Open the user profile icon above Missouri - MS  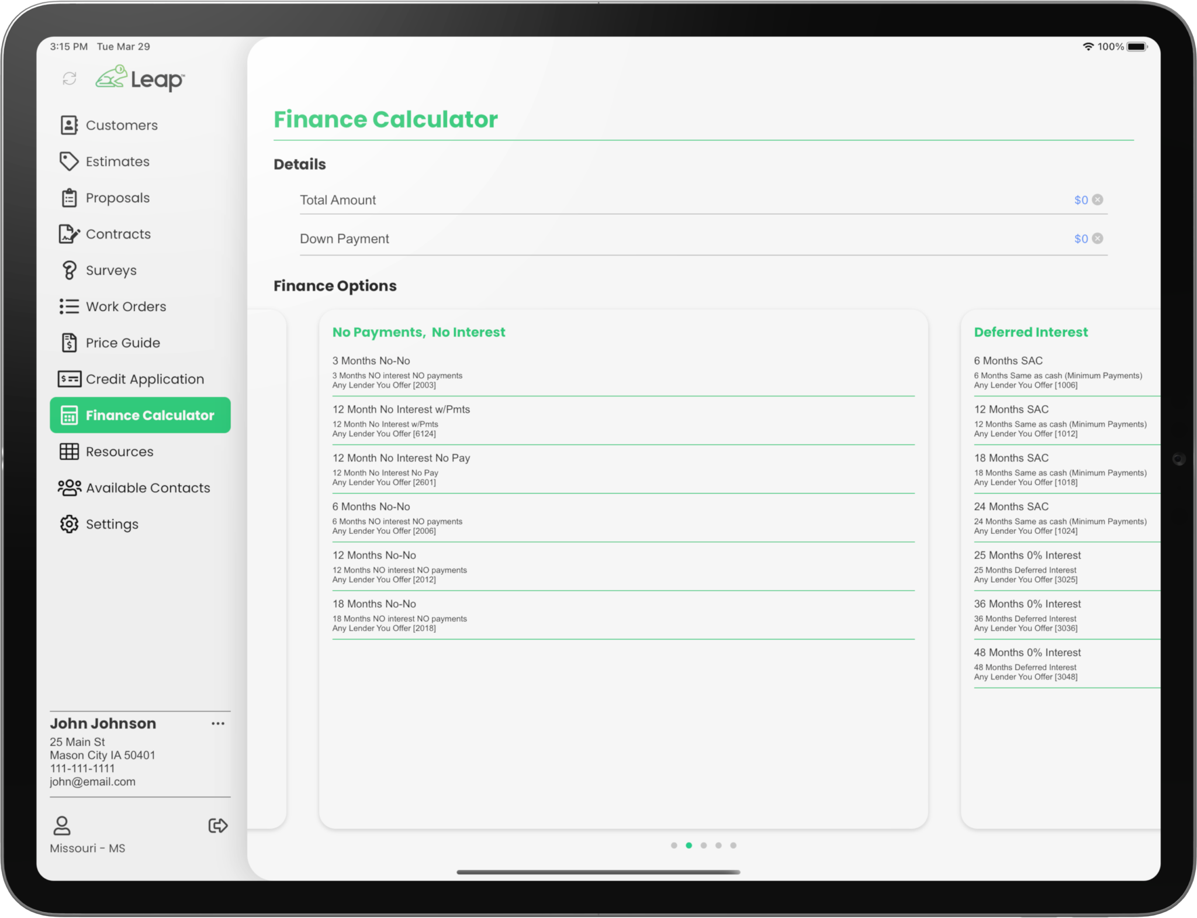click(x=62, y=826)
